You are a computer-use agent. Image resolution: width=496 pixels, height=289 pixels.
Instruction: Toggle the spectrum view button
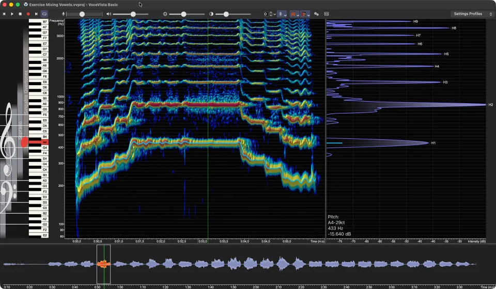(304, 14)
